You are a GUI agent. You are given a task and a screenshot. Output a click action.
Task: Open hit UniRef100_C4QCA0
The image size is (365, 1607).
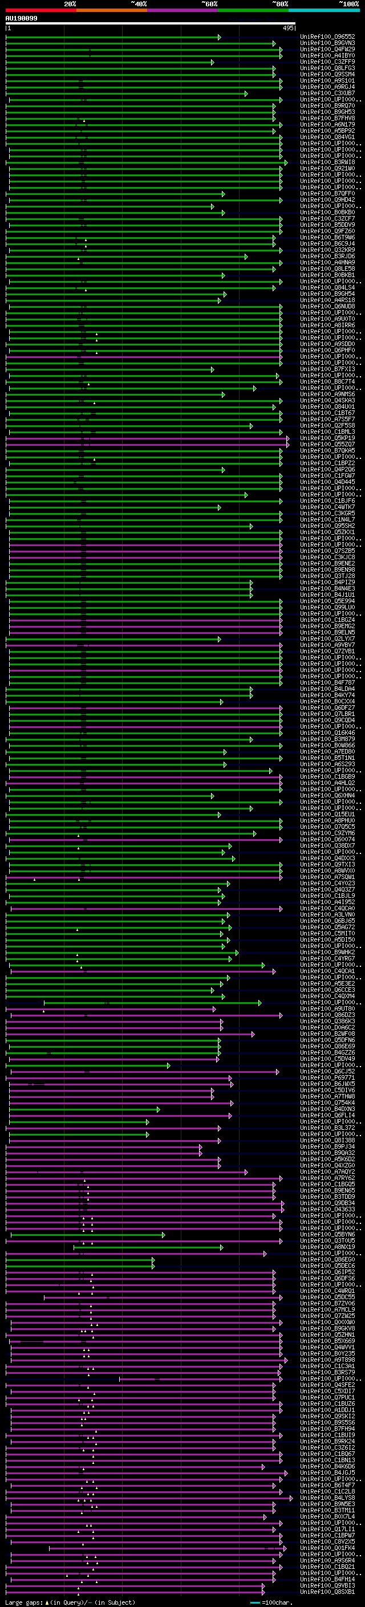coord(327,908)
